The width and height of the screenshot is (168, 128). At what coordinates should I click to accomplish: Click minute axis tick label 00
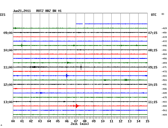13,121
